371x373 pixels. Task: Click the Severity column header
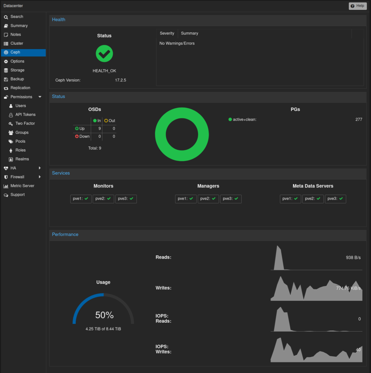167,33
